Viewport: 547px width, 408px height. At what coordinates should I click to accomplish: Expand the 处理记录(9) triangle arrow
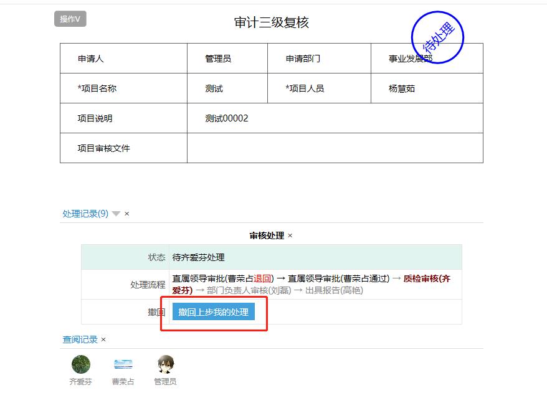coord(116,214)
